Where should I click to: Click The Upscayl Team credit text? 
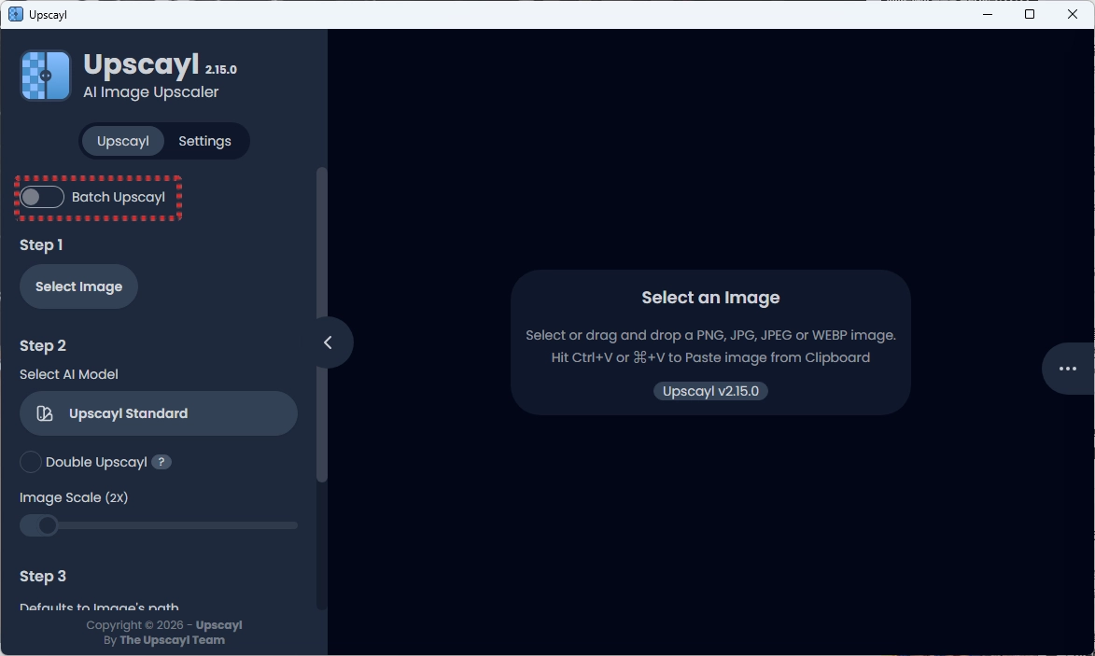tap(173, 640)
